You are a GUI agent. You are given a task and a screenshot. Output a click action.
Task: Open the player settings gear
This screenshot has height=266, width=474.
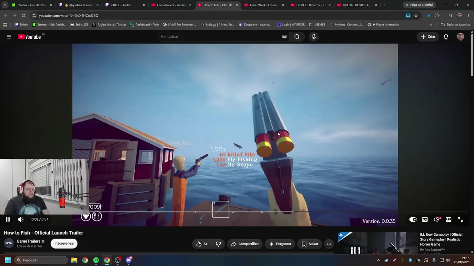coord(437,219)
